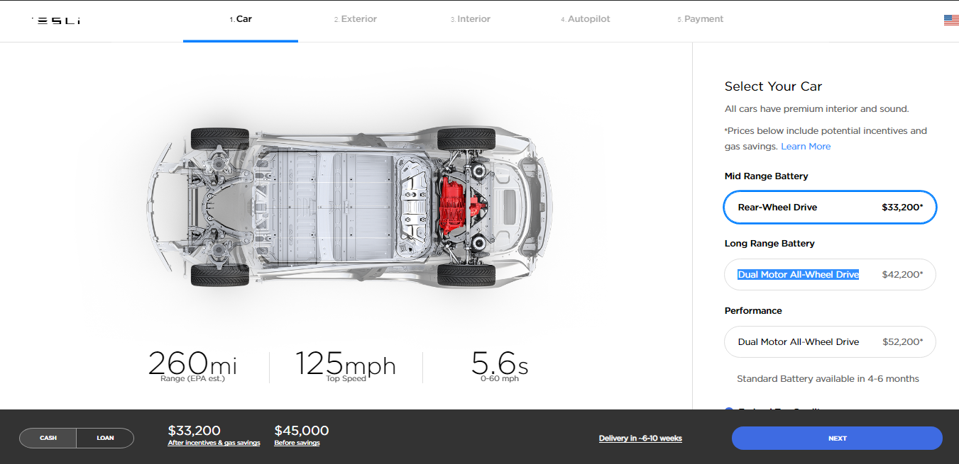The height and width of the screenshot is (464, 959).
Task: Select Mid Range Rear-Wheel Drive option
Action: point(830,208)
